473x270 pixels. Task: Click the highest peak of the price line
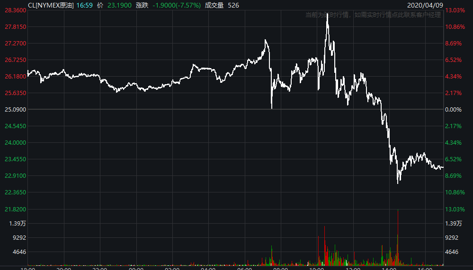coord(327,14)
